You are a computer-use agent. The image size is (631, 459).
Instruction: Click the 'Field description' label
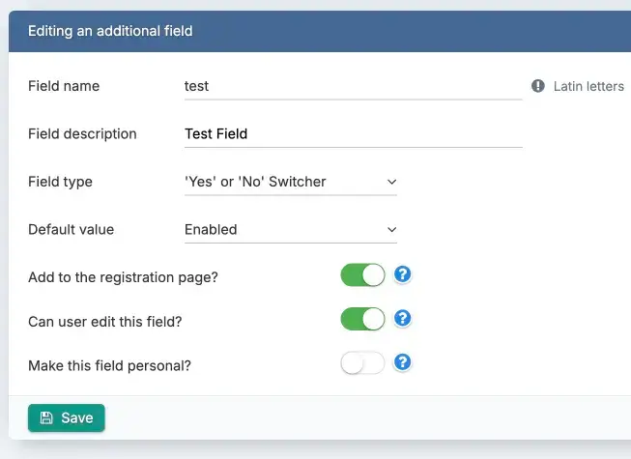pyautogui.click(x=82, y=134)
